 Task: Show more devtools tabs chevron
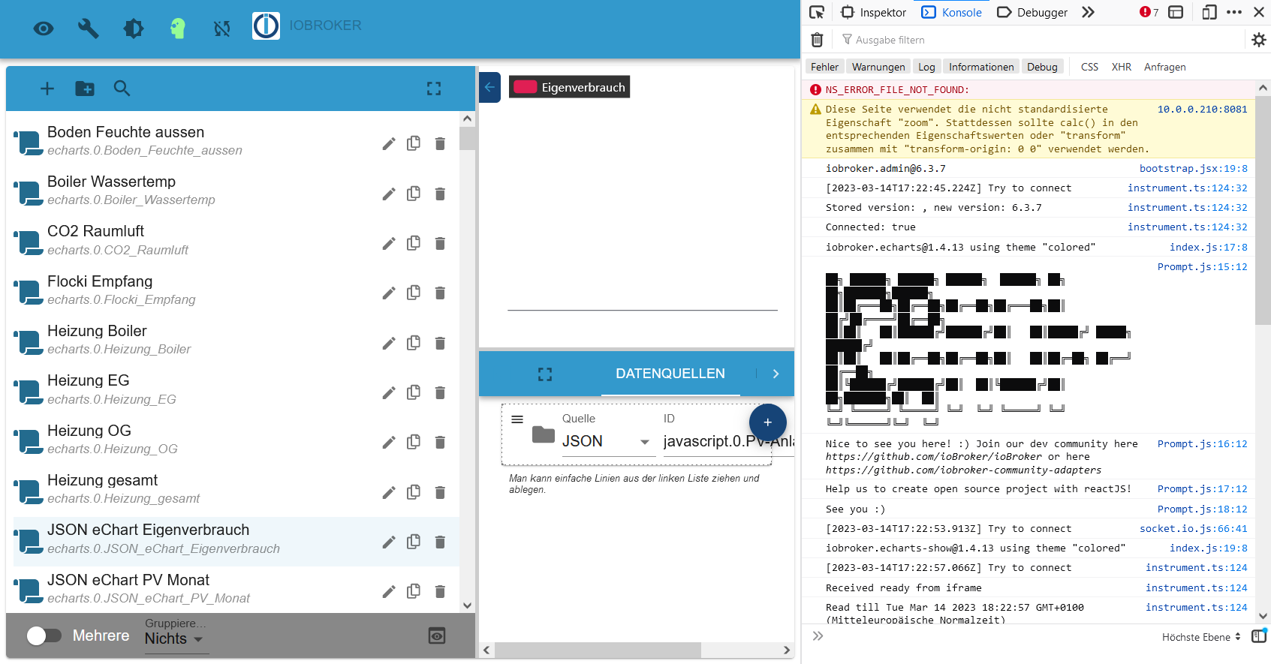(x=1089, y=12)
